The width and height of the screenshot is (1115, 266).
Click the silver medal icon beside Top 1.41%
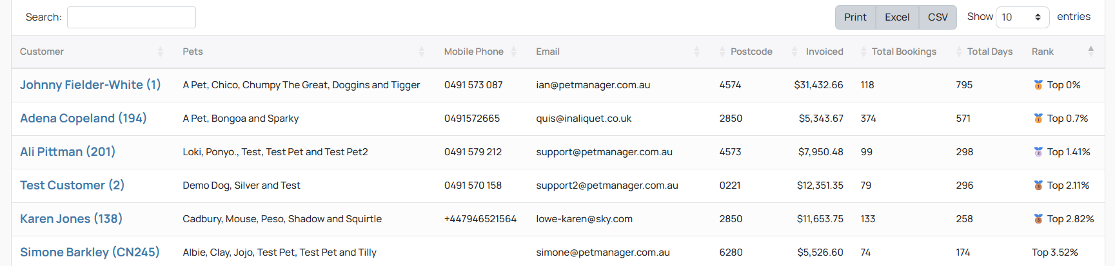(x=1038, y=152)
